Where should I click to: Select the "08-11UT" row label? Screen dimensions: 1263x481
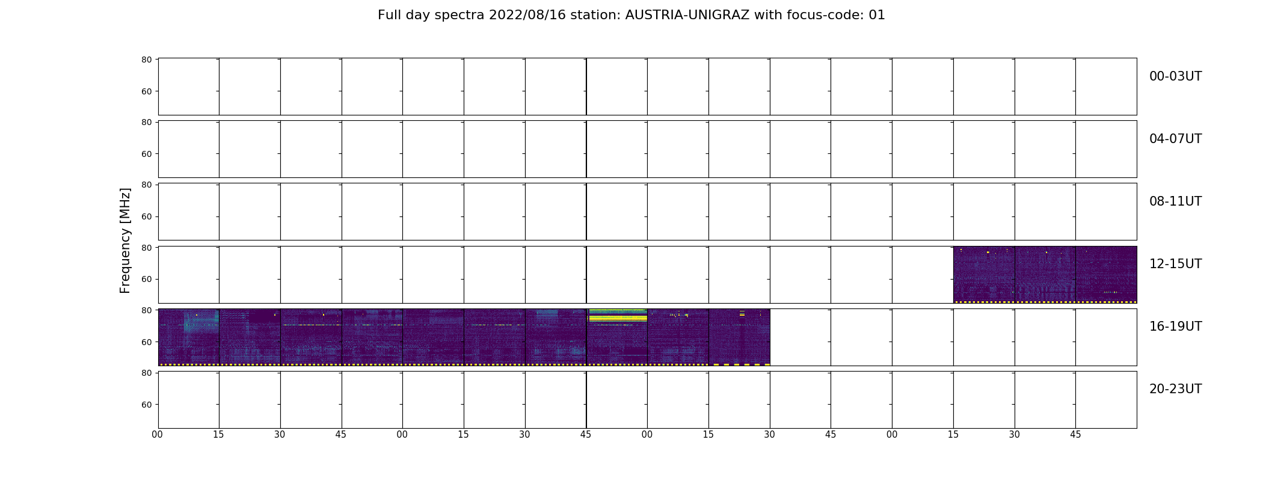pos(1175,201)
